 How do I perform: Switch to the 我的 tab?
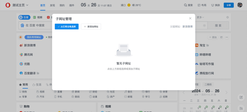pyautogui.click(x=62, y=5)
